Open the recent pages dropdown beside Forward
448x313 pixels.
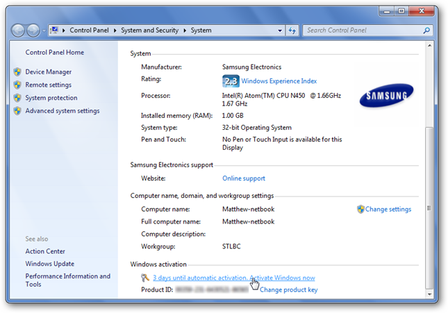(44, 31)
